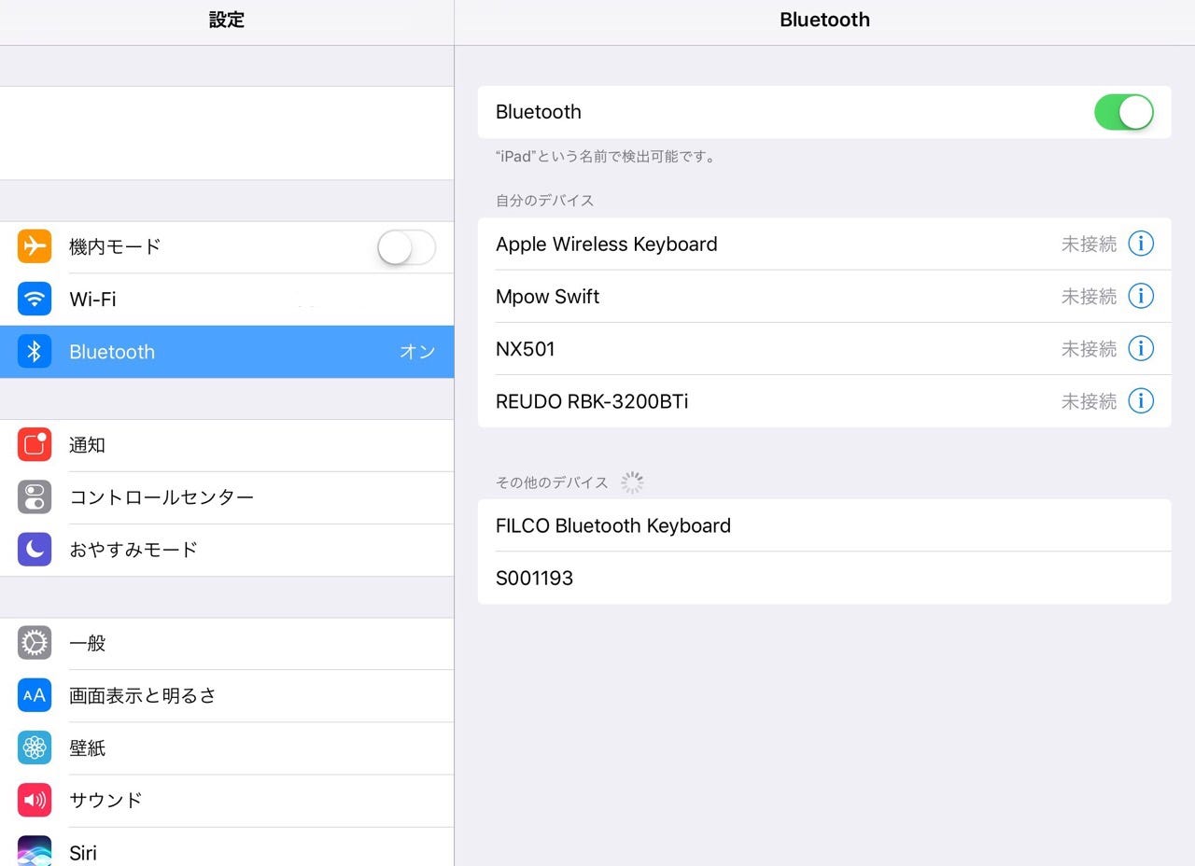Connect to NX501

tap(824, 348)
